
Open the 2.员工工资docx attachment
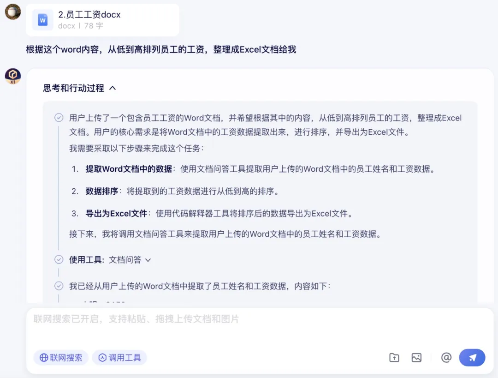click(x=102, y=20)
